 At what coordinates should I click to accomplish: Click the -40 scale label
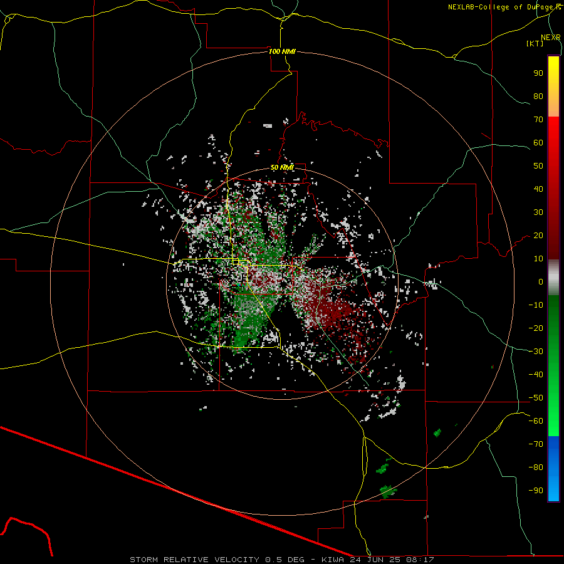(536, 375)
